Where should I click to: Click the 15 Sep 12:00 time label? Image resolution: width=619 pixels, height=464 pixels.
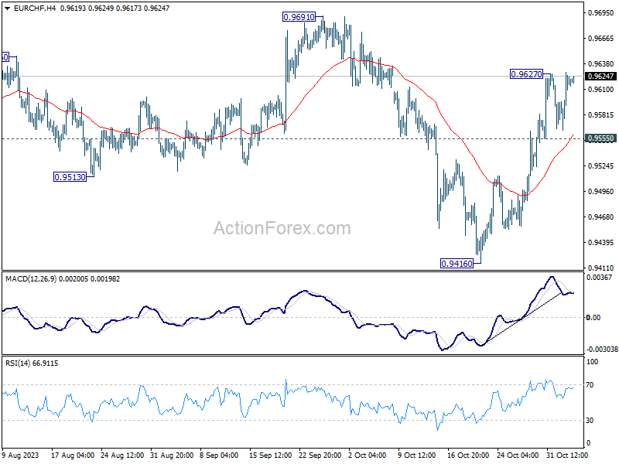pyautogui.click(x=270, y=455)
